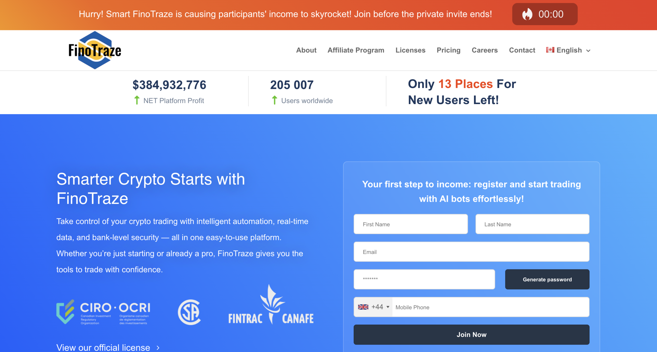This screenshot has width=657, height=352.
Task: Click the 00:00 countdown timer
Action: [x=551, y=14]
